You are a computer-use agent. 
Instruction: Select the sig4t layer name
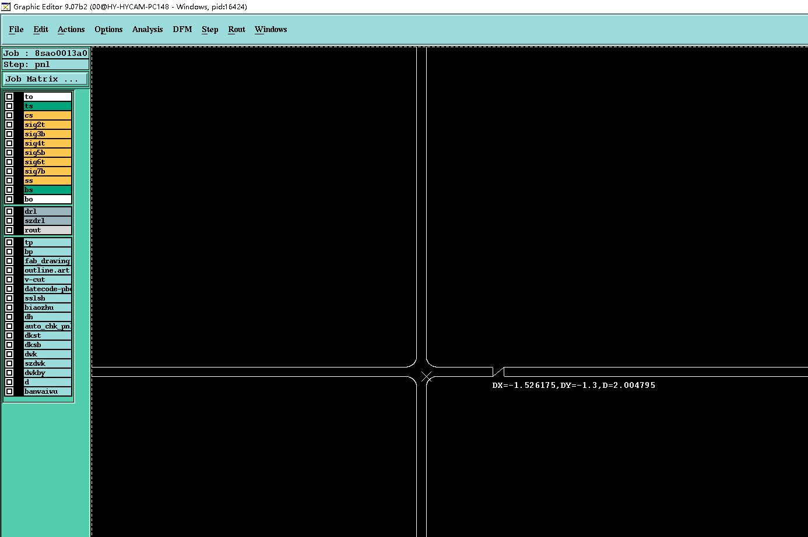click(x=47, y=143)
